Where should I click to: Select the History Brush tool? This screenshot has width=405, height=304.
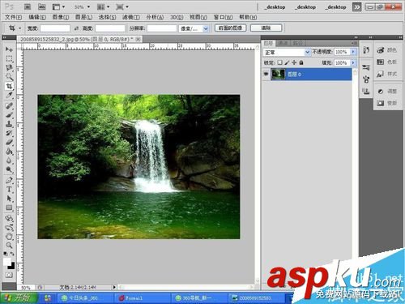click(x=9, y=133)
